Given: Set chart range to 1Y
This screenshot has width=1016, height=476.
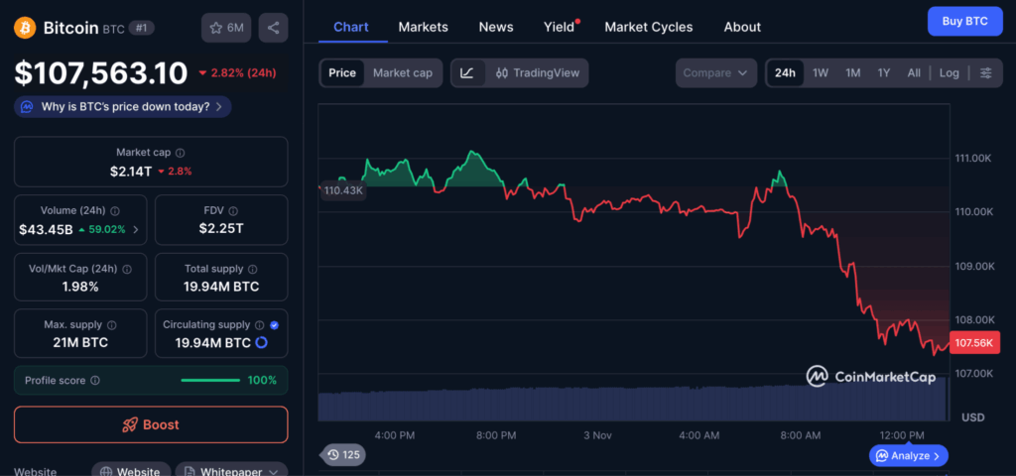Looking at the screenshot, I should 883,72.
